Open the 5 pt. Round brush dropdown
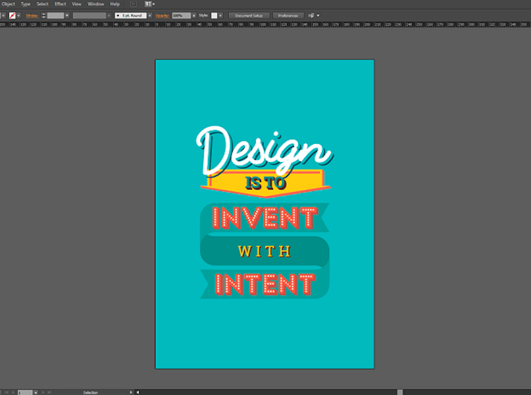Screen dimensions: 531x395 130,15
